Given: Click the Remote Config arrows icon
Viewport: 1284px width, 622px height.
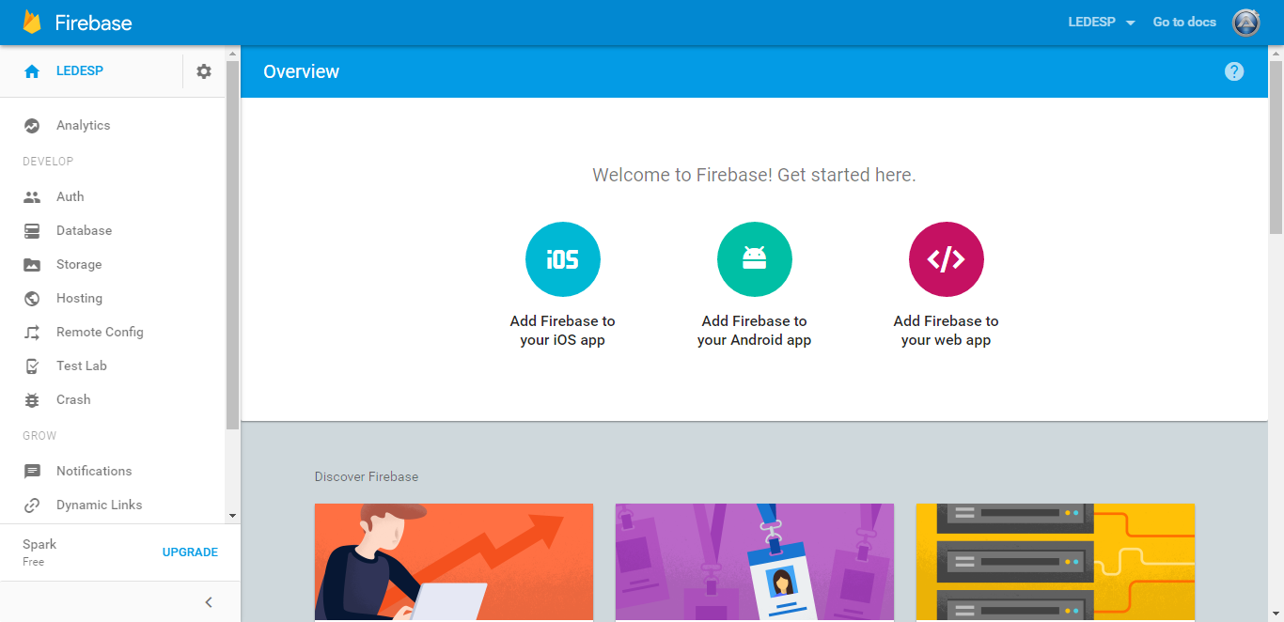Looking at the screenshot, I should coord(32,332).
